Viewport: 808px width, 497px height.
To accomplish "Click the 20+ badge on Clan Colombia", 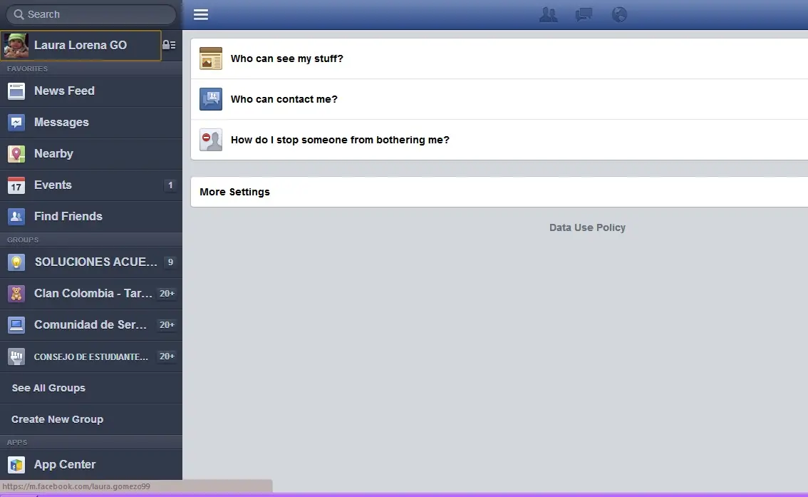I will [167, 293].
